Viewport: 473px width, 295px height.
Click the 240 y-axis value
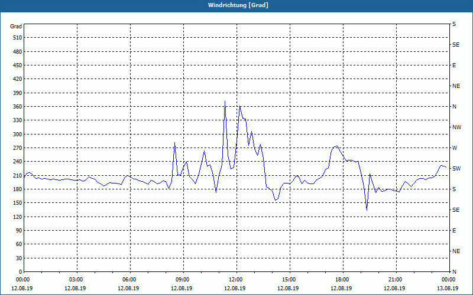(x=18, y=161)
